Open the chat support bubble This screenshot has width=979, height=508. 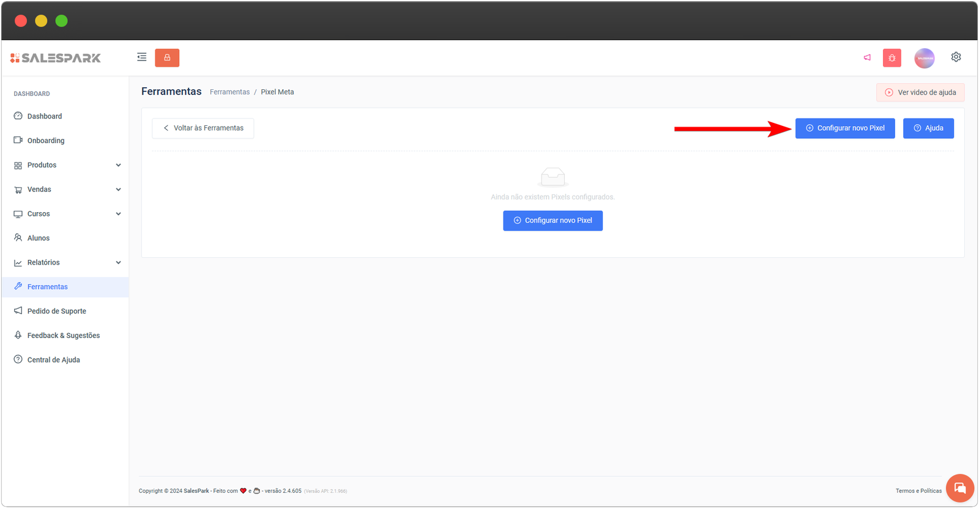[959, 488]
